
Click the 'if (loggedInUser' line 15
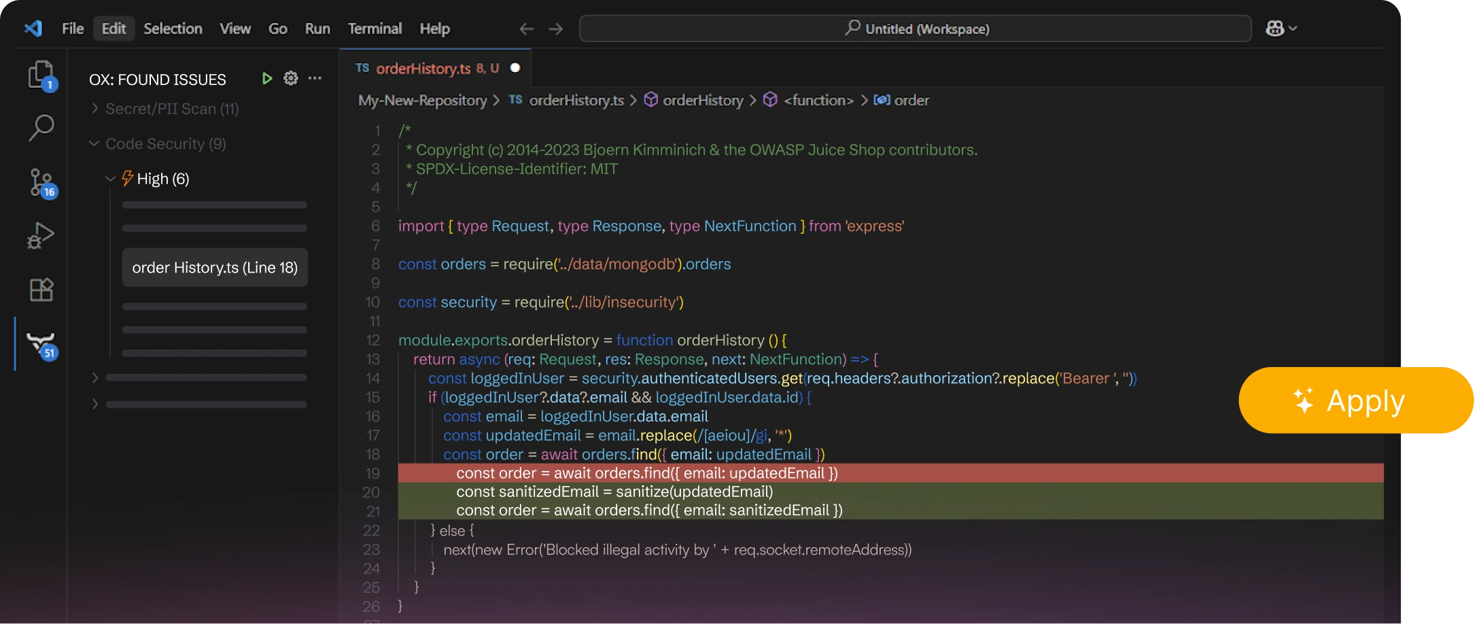[x=620, y=397]
